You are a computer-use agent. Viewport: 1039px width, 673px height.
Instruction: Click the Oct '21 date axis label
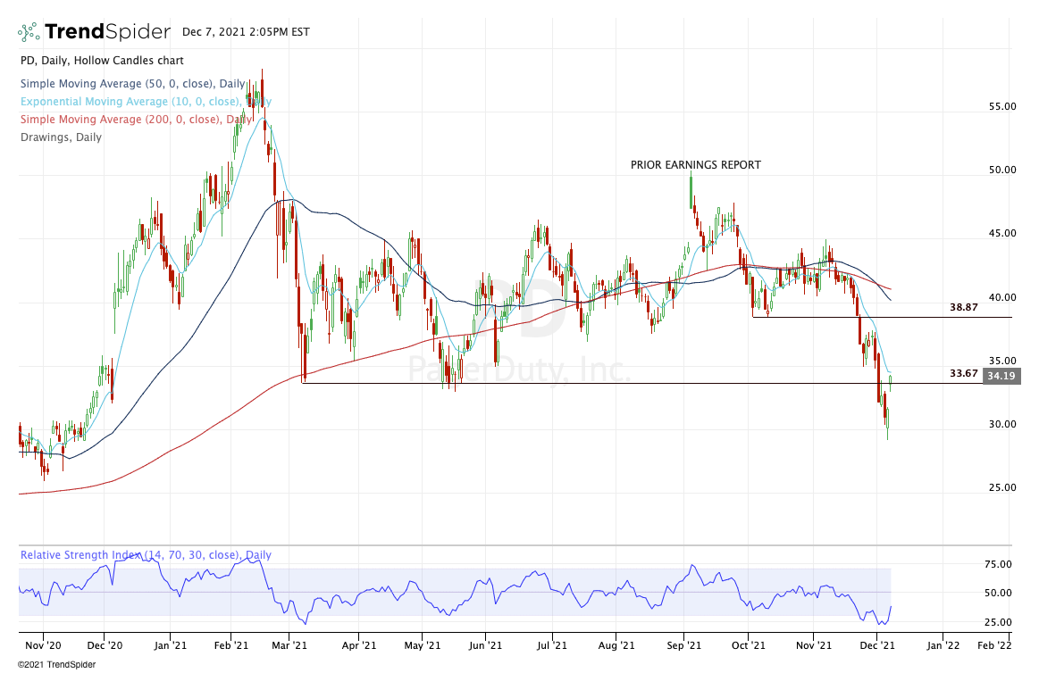point(748,645)
